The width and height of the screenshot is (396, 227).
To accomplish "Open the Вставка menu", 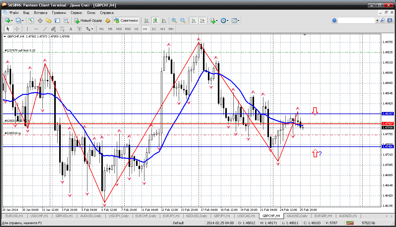I will pyautogui.click(x=41, y=13).
